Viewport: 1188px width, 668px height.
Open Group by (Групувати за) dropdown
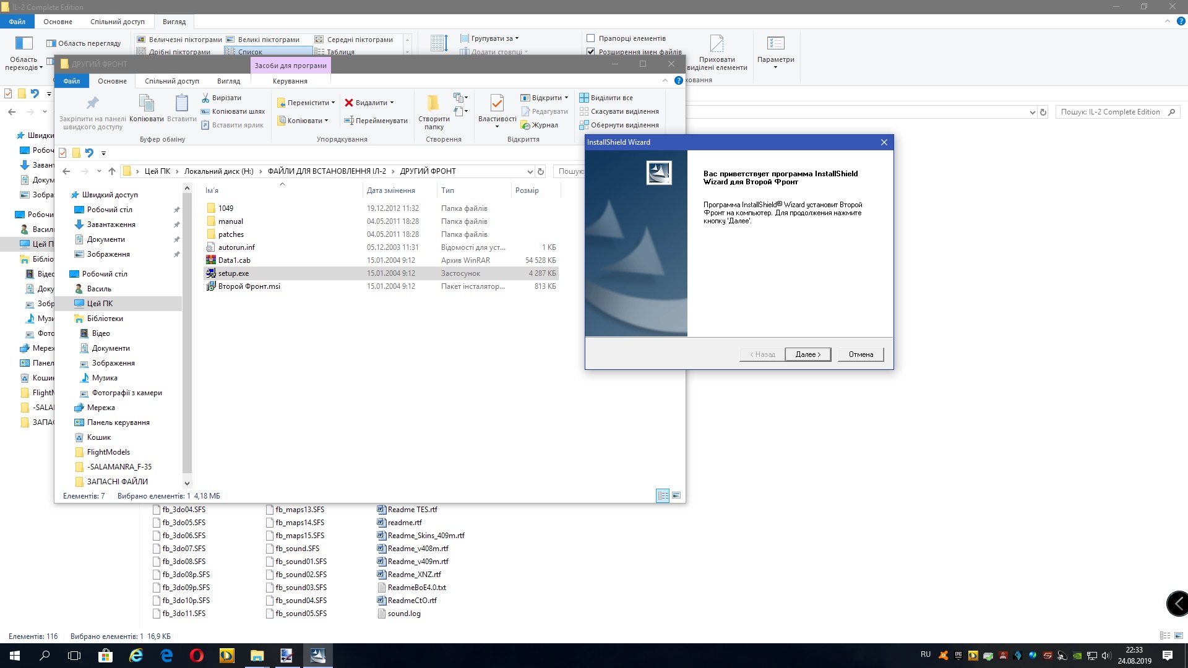point(490,38)
